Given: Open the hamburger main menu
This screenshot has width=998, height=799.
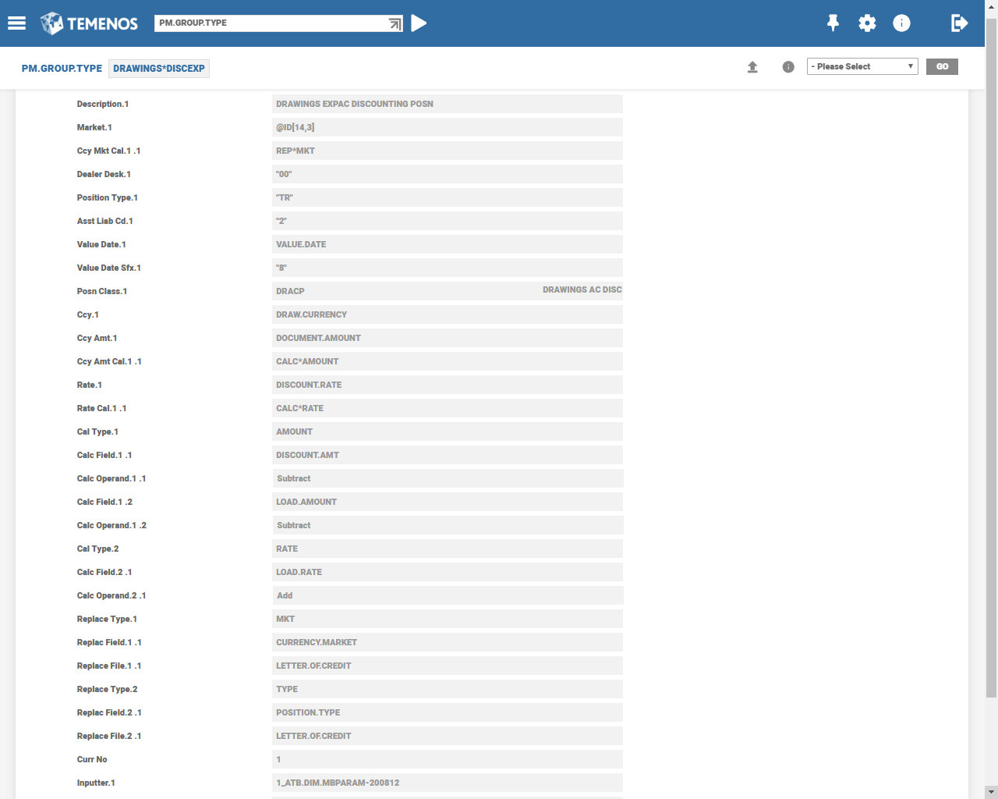Looking at the screenshot, I should [16, 23].
